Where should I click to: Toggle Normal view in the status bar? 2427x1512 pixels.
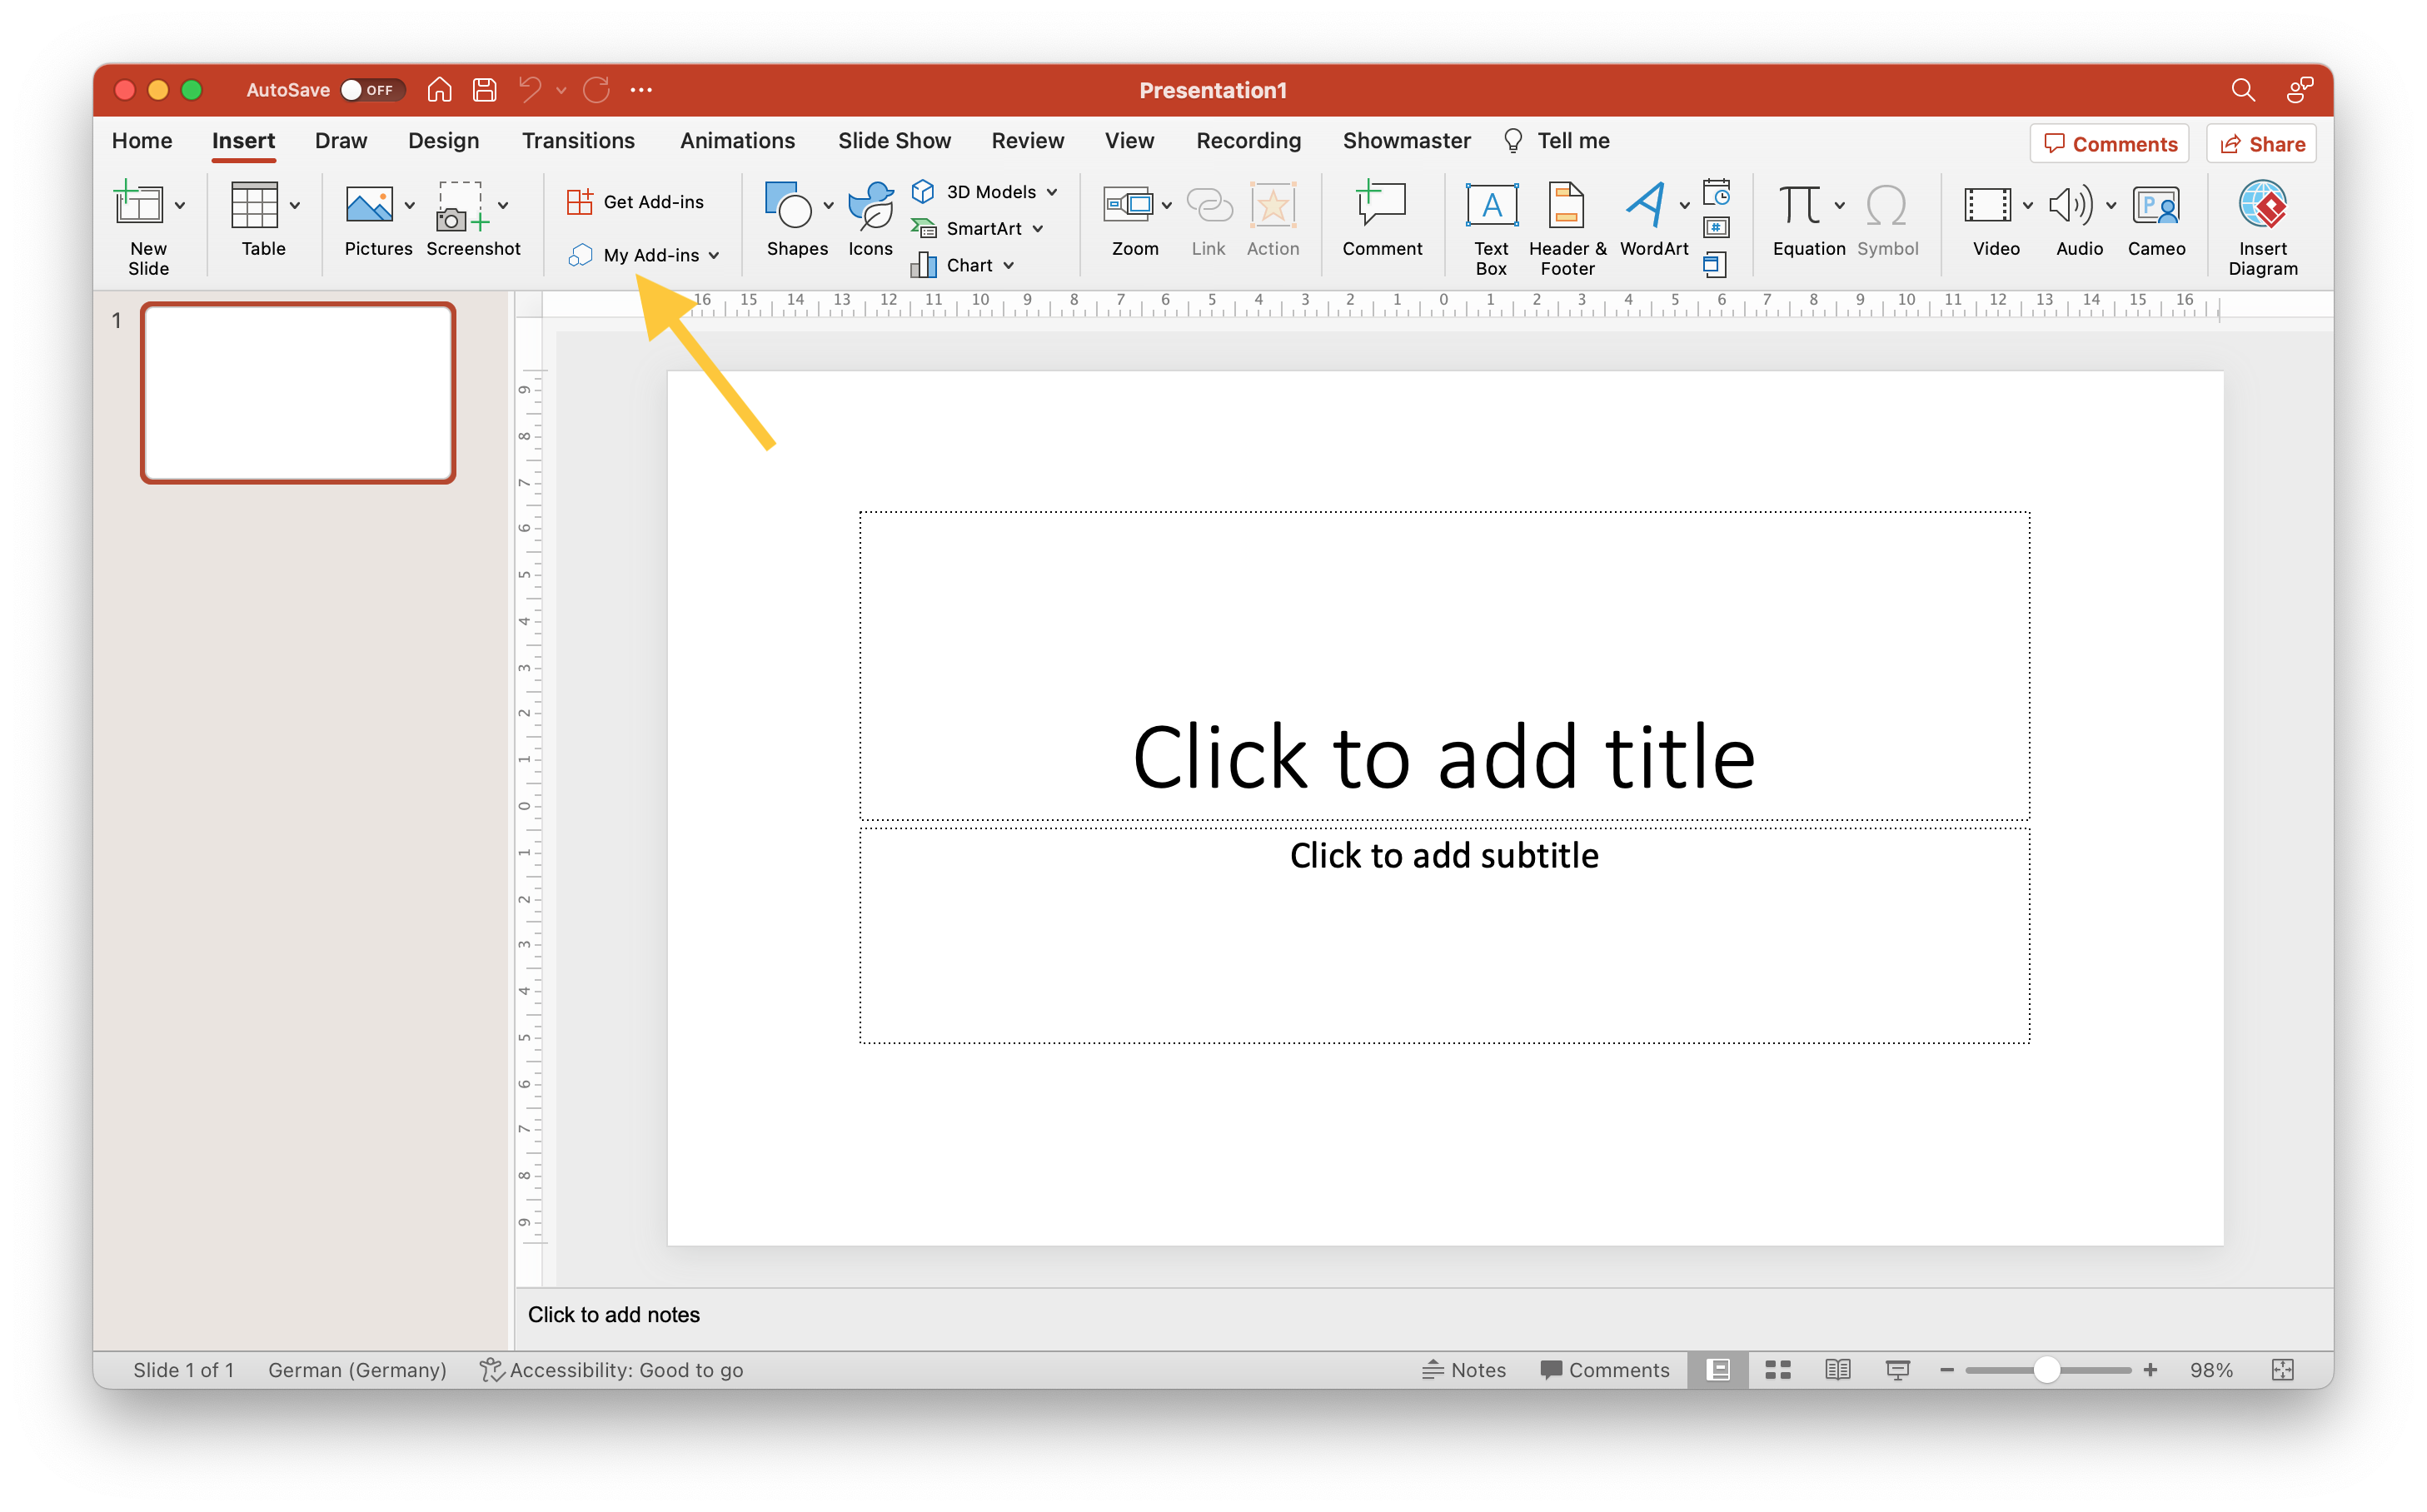(1717, 1370)
